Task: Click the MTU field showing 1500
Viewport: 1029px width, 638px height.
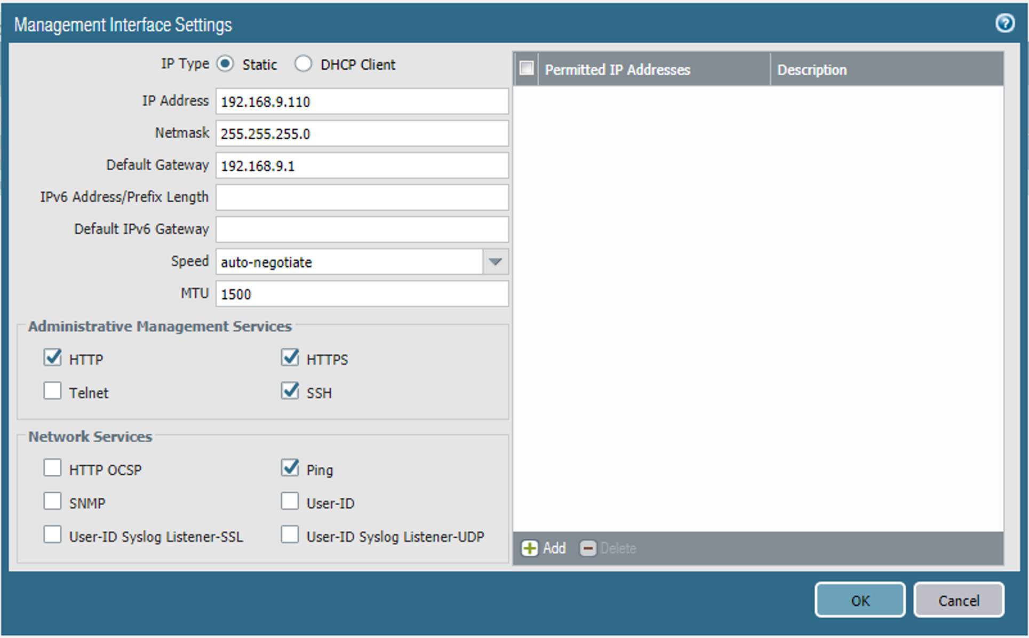Action: point(361,294)
